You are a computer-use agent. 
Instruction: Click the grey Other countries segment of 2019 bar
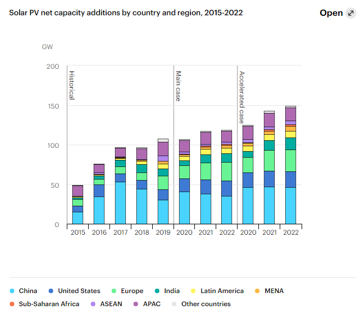[163, 140]
